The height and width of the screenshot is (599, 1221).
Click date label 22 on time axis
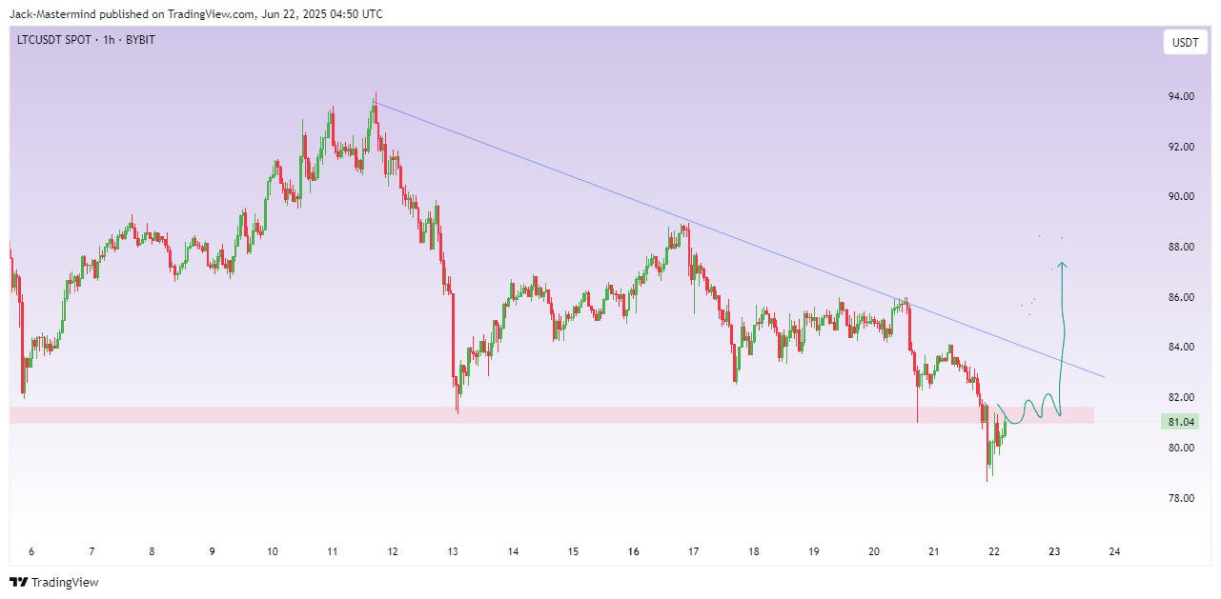click(x=994, y=551)
